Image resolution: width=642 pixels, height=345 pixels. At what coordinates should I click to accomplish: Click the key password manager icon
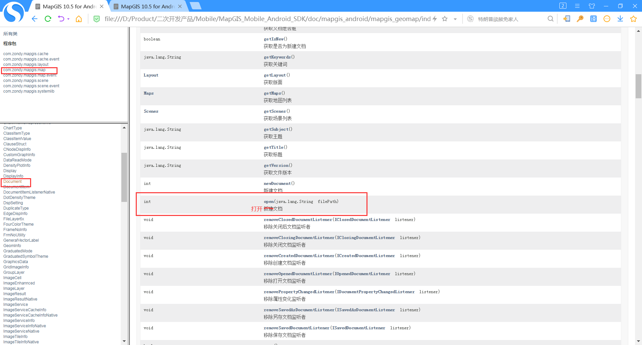click(x=580, y=19)
